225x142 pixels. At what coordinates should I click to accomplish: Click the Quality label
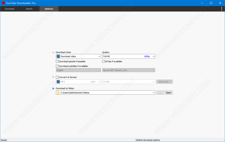[106, 52]
